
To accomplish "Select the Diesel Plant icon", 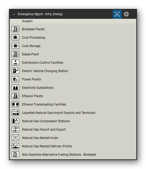I will [x=15, y=54].
